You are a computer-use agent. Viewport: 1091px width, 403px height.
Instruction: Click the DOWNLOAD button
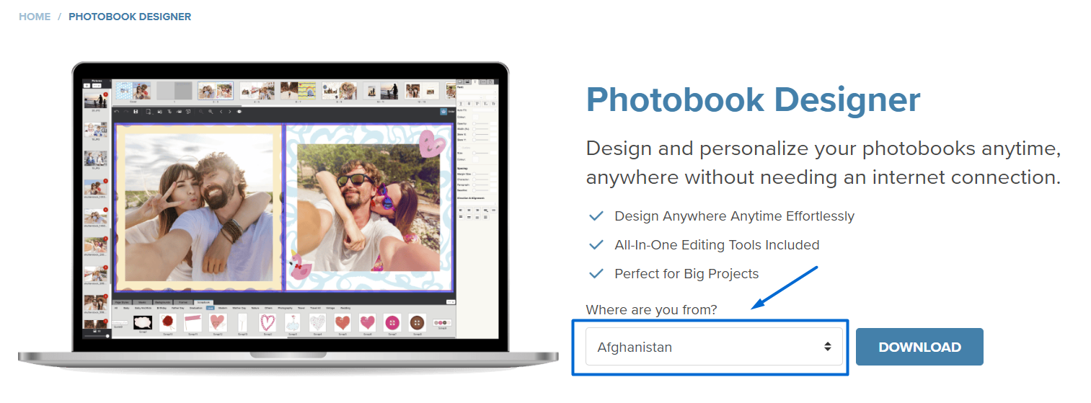pos(919,347)
